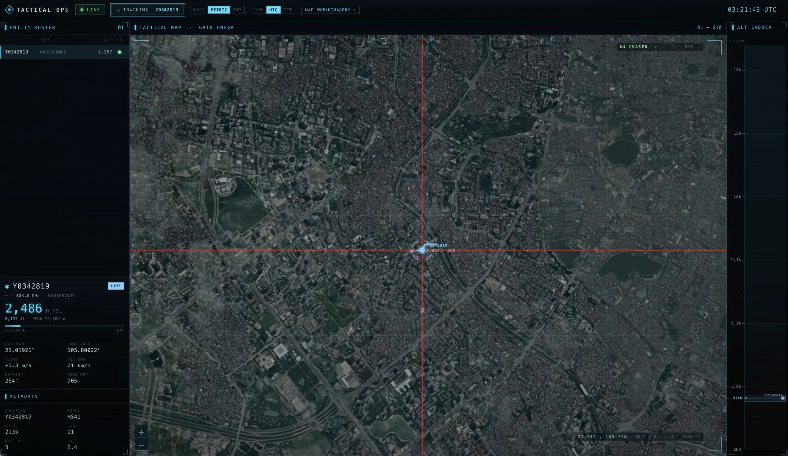This screenshot has height=456, width=788.
Task: Switch units to METRIC
Action: (219, 10)
